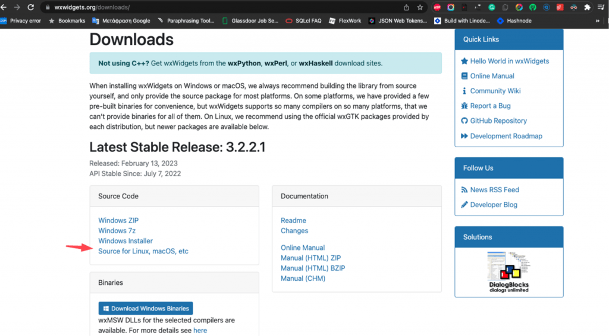Open the Glassdoor Job Se... bookmark
This screenshot has height=336, width=609.
250,21
